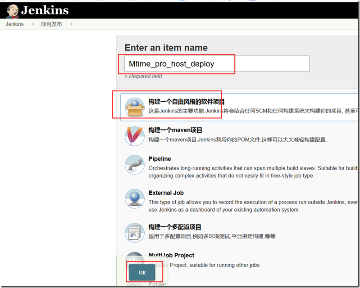Click the 适用于多配置项目 description text
This screenshot has width=360, height=288.
pos(213,236)
